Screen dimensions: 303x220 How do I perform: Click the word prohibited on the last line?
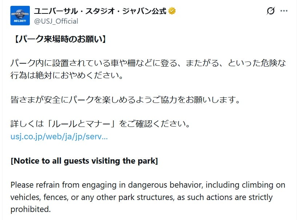(x=31, y=209)
